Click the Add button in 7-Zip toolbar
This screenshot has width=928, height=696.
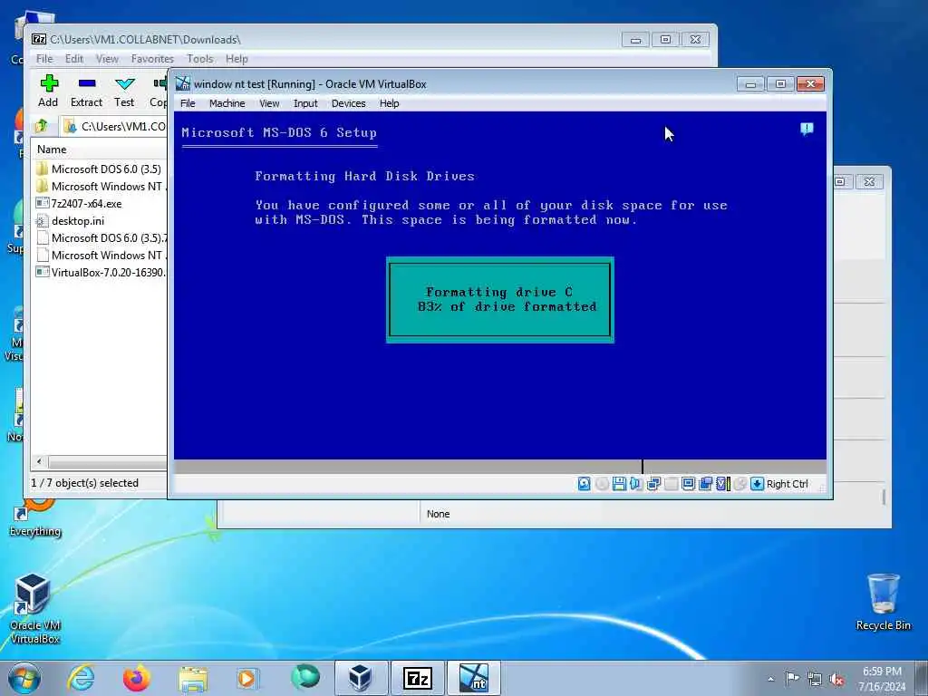coord(48,92)
